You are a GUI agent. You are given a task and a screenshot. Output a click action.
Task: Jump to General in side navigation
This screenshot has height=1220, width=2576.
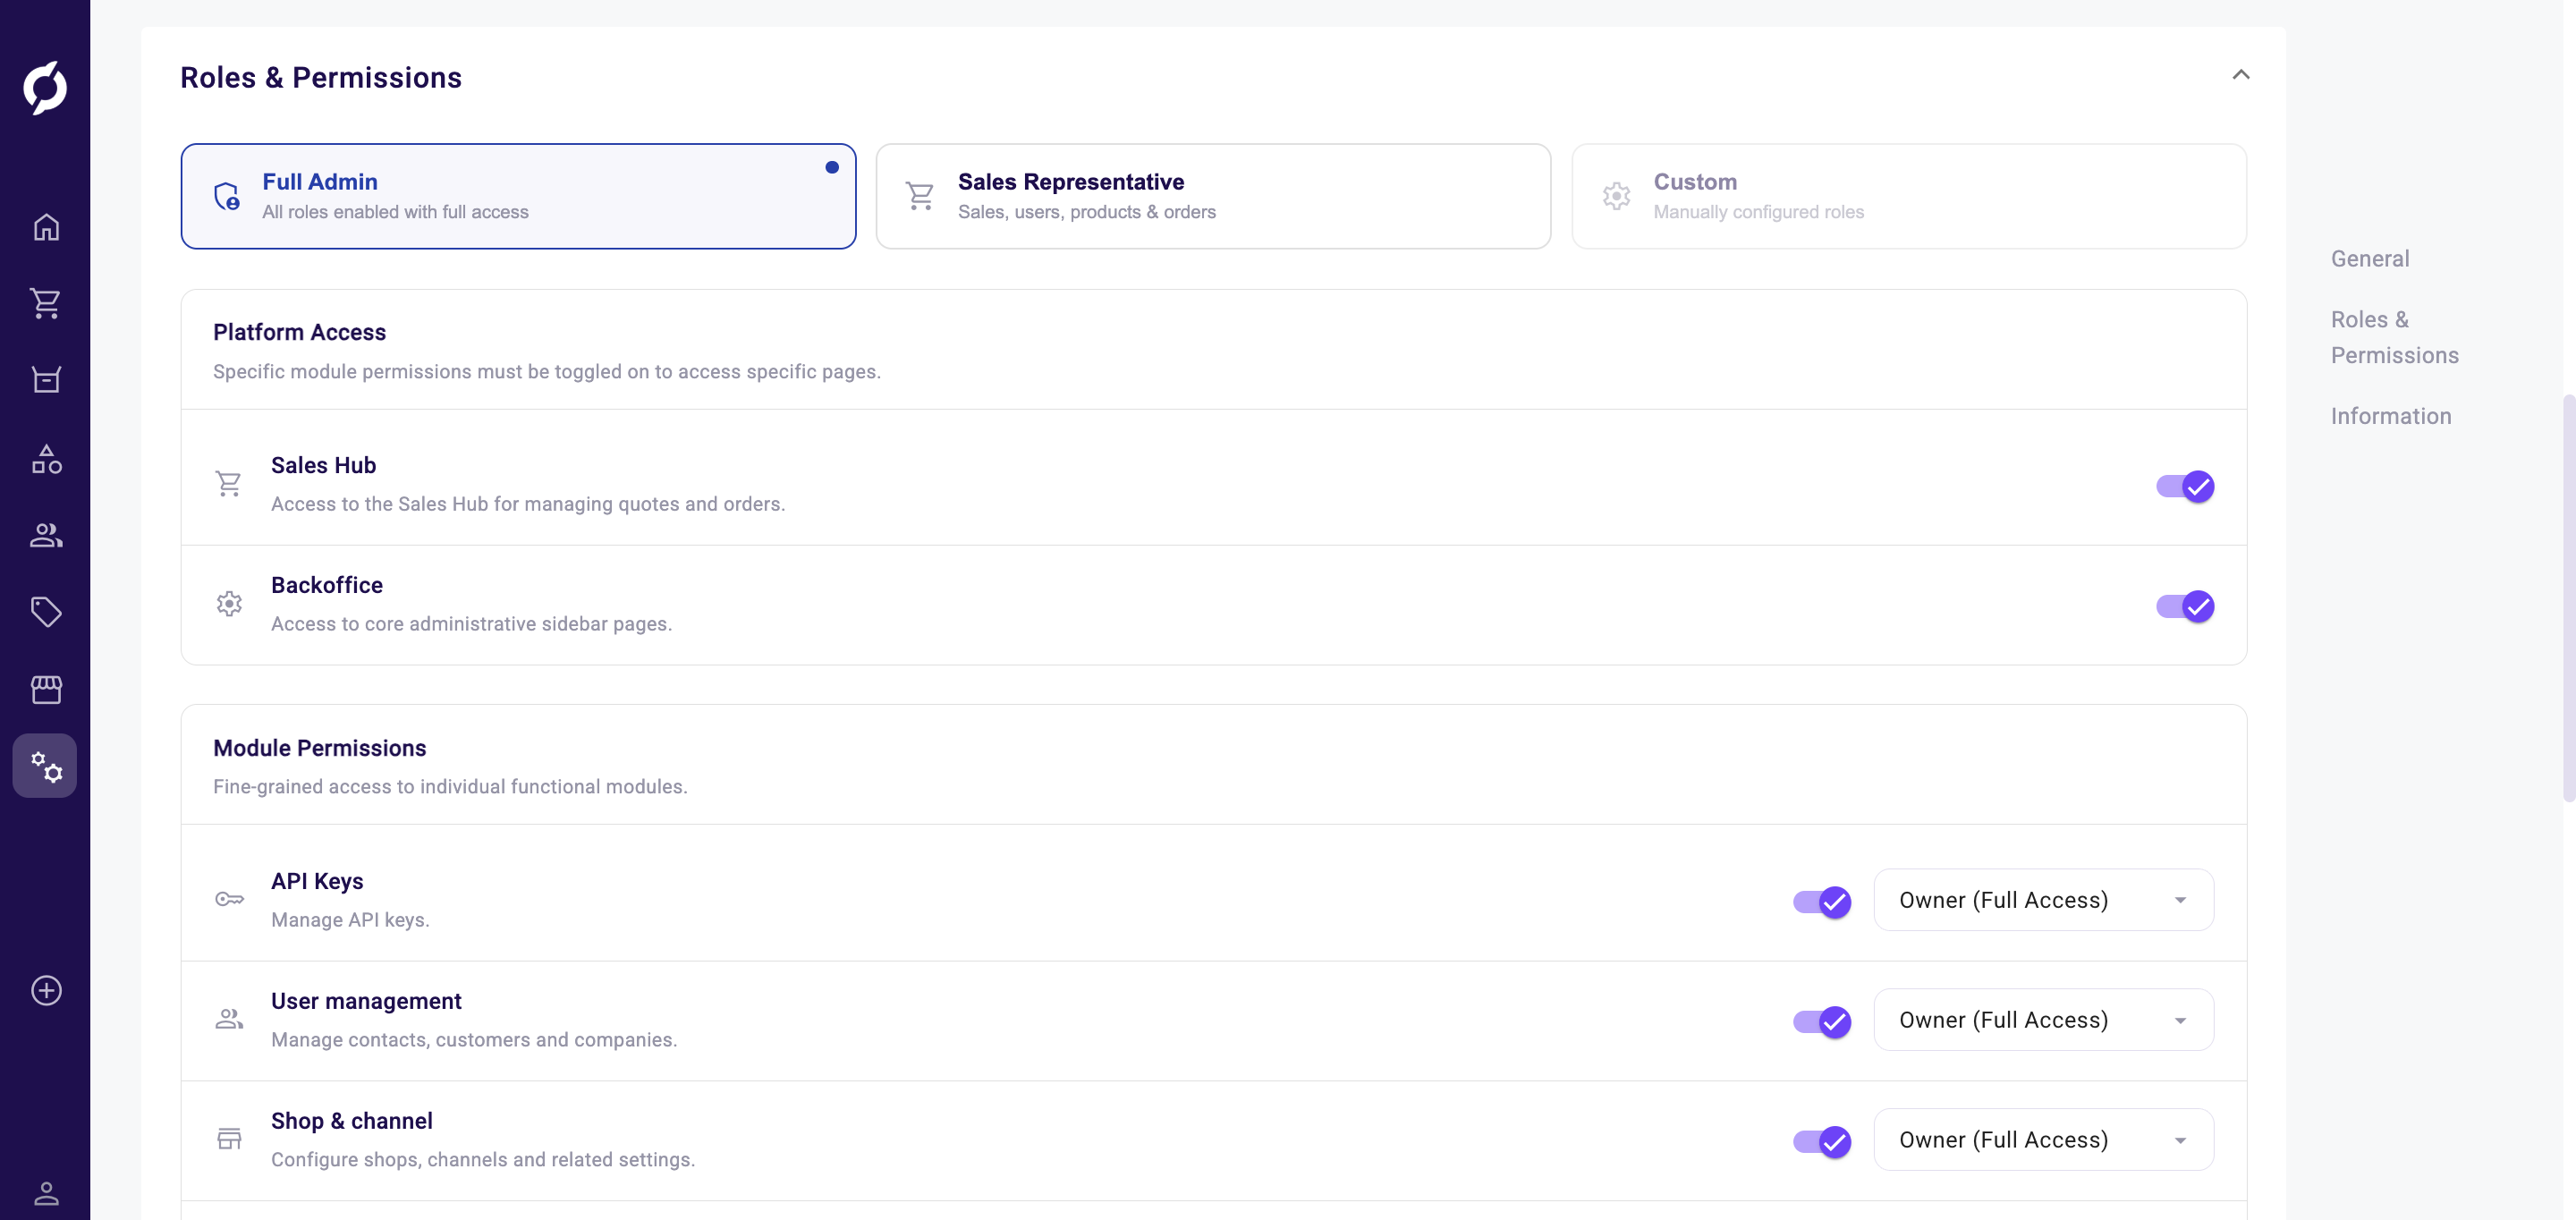click(x=2369, y=259)
